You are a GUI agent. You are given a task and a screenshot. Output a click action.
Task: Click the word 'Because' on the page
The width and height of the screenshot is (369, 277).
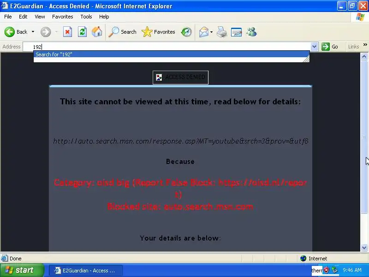coord(180,162)
